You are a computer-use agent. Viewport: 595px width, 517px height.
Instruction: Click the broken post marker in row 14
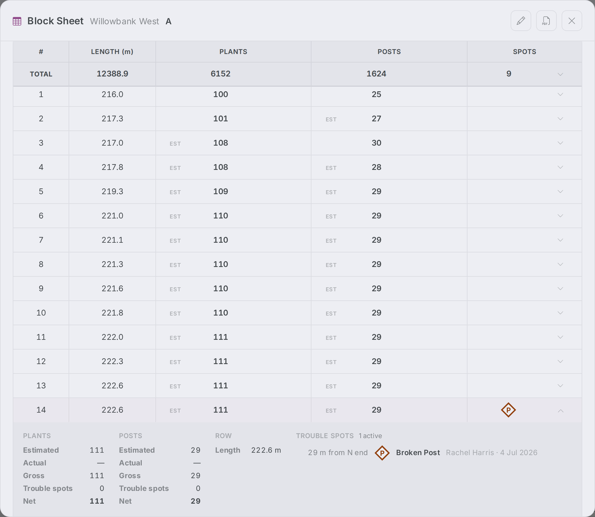click(x=508, y=410)
